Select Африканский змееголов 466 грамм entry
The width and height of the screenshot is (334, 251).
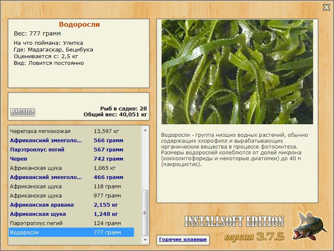pyautogui.click(x=71, y=177)
